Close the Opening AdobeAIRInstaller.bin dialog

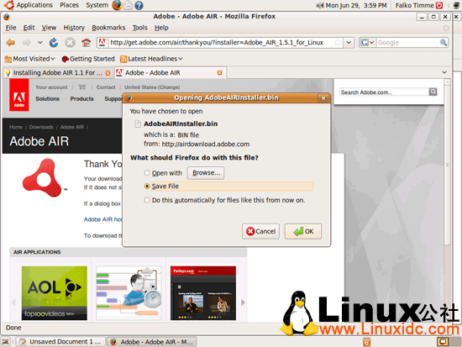(323, 98)
